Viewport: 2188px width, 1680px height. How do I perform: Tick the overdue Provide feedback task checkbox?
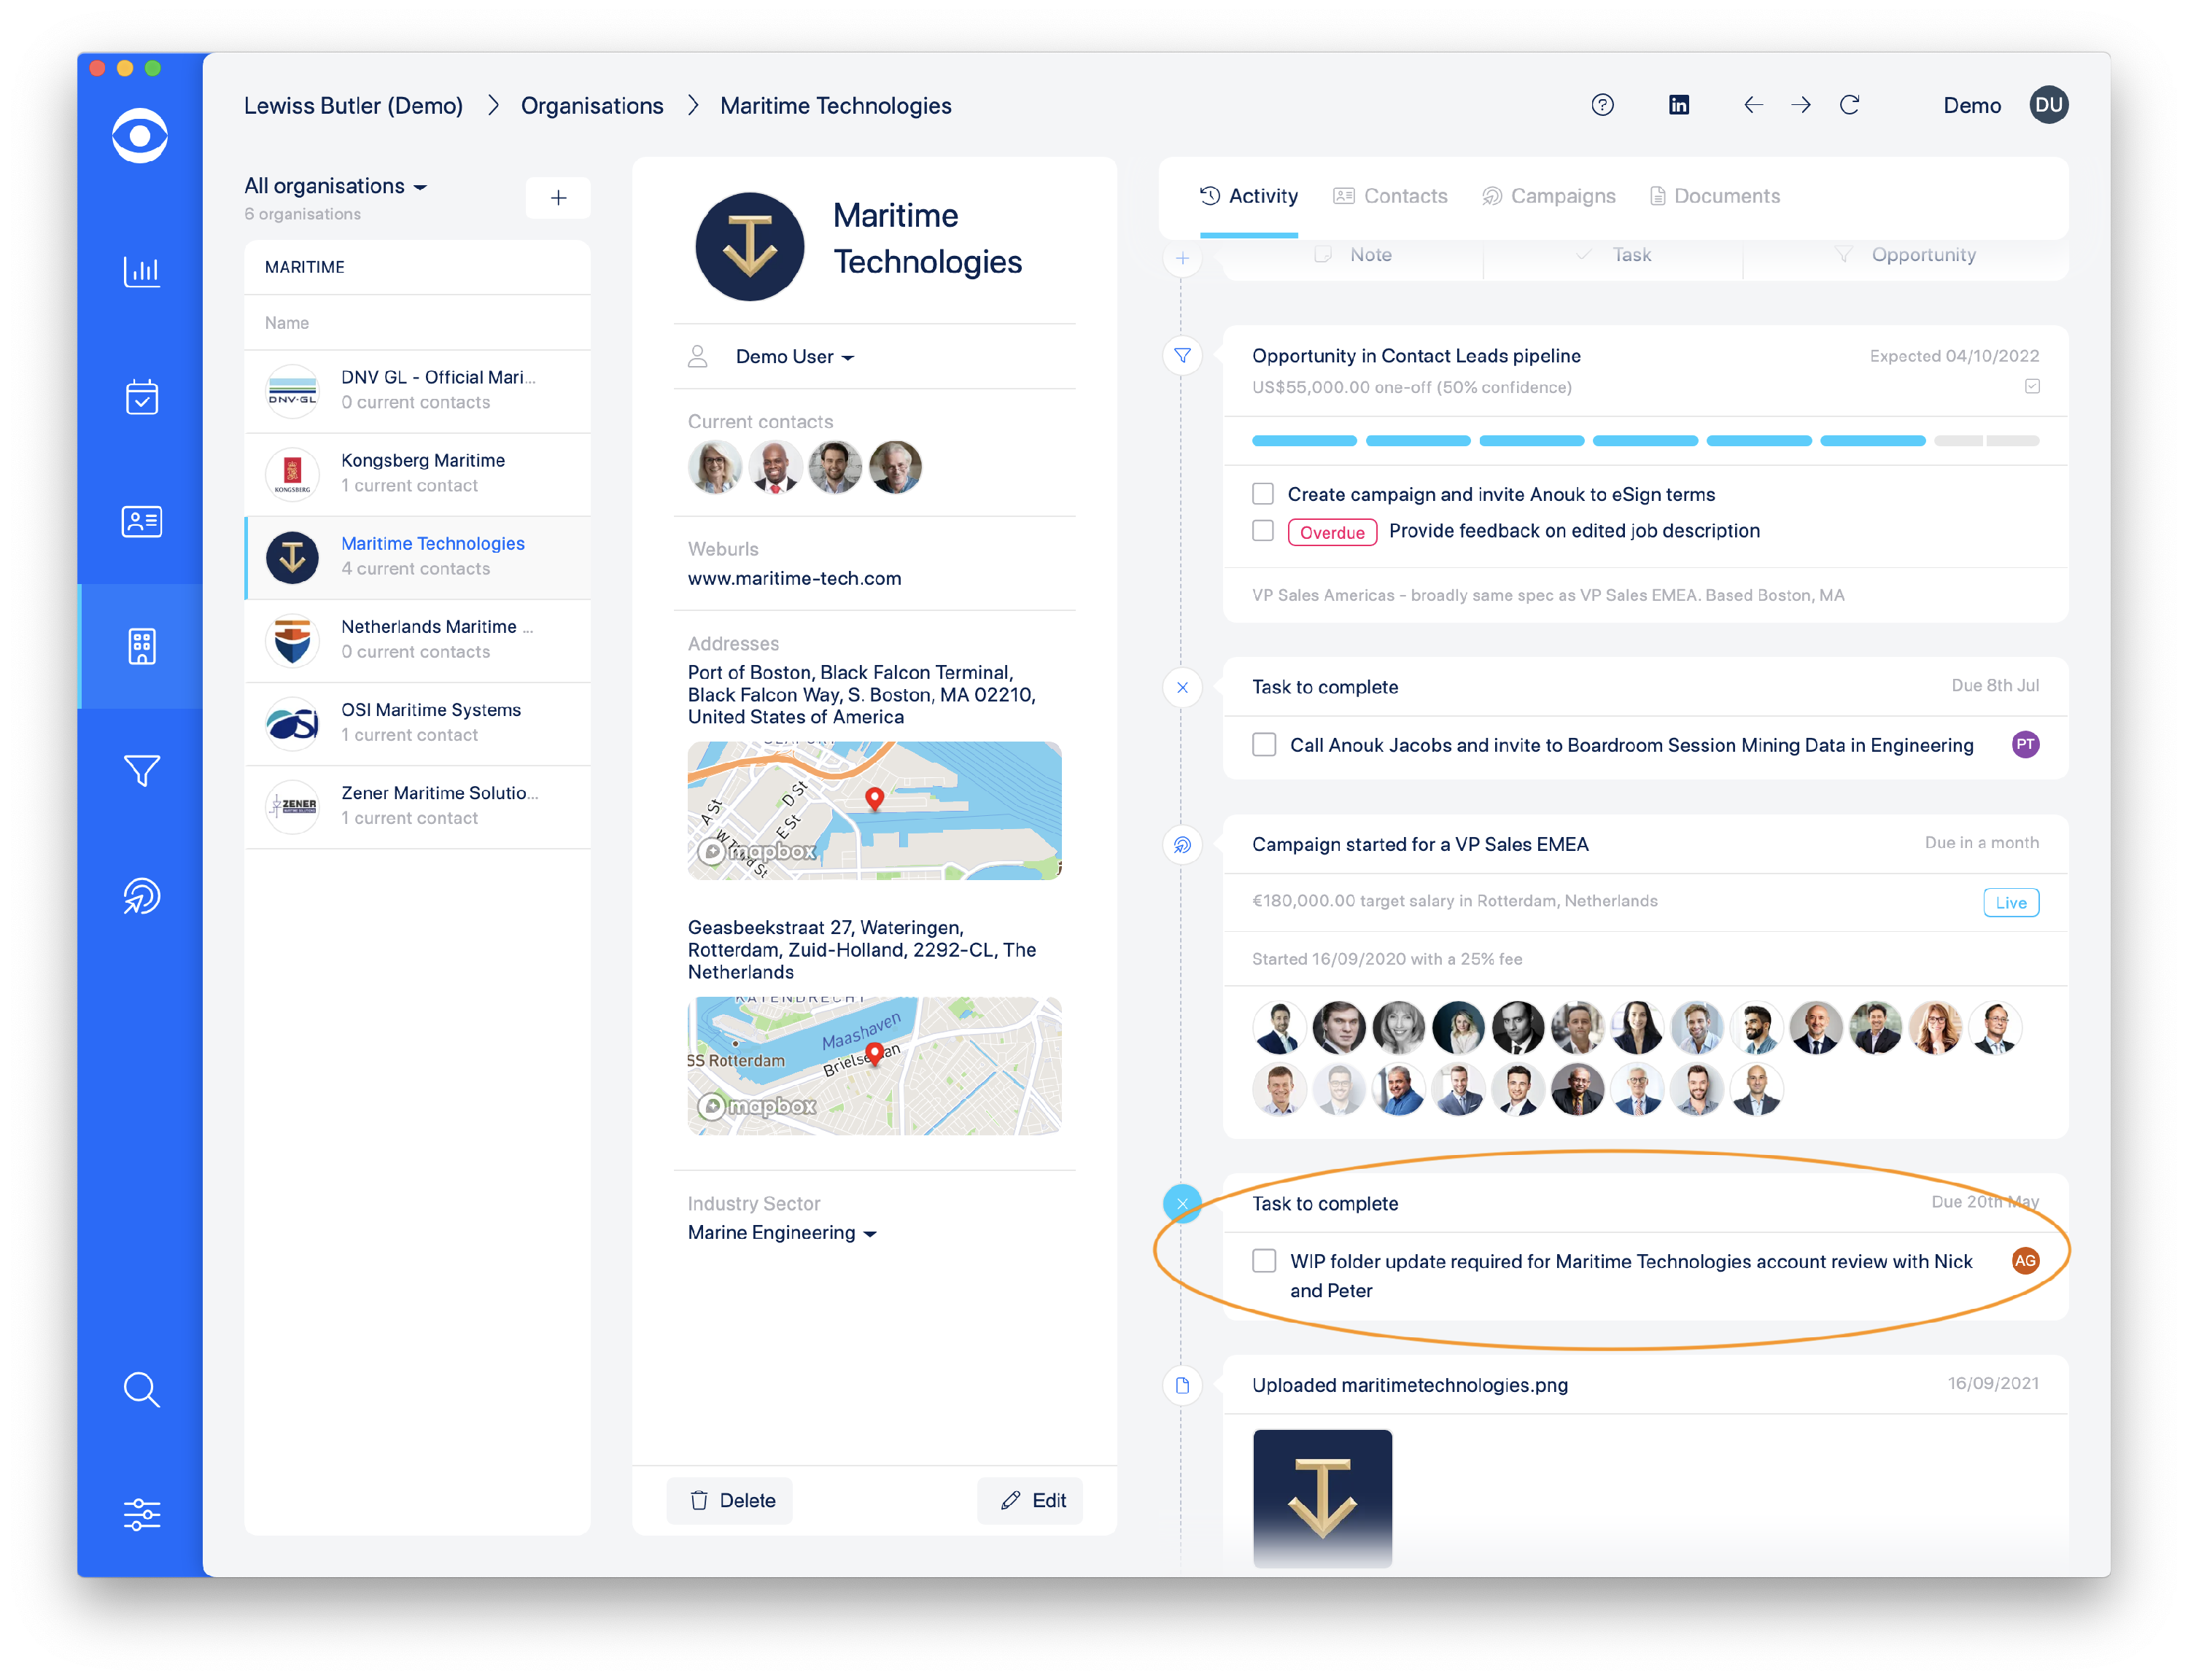(1263, 531)
